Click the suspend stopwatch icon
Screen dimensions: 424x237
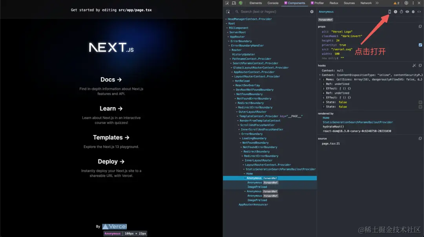point(401,12)
